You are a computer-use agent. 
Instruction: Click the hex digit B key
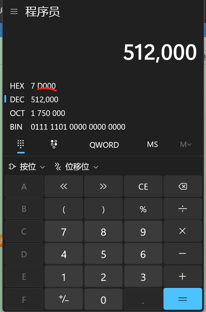(24, 209)
